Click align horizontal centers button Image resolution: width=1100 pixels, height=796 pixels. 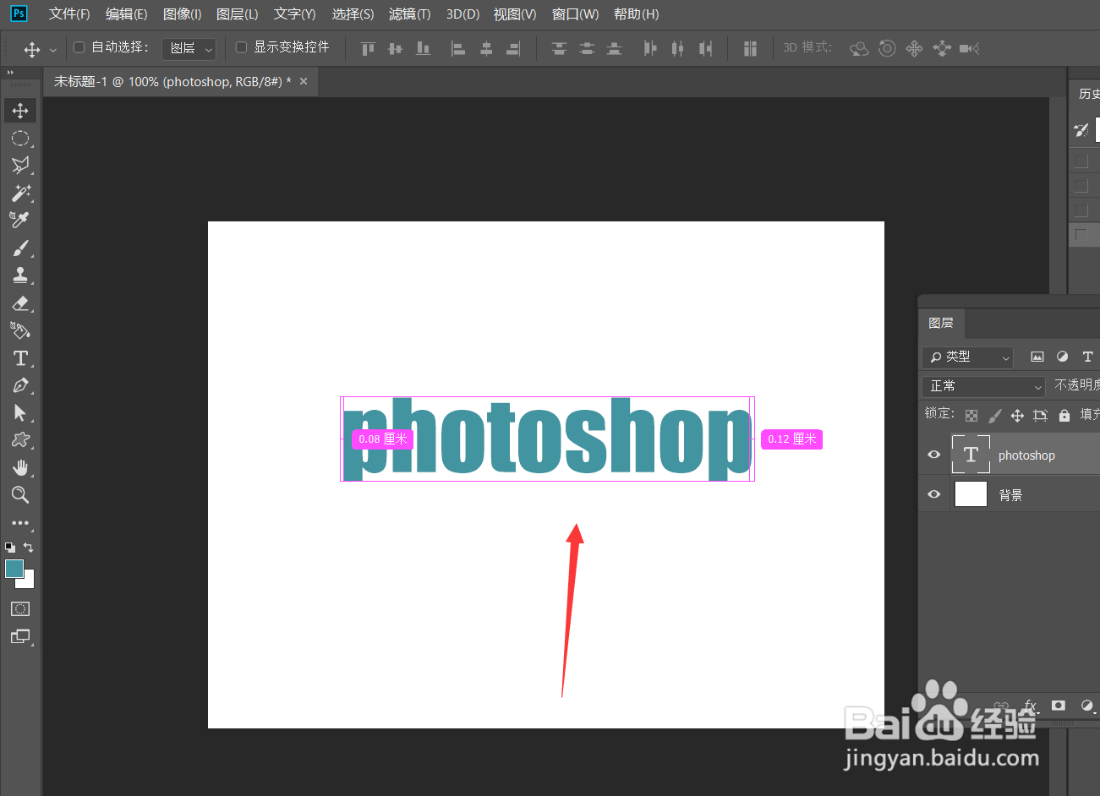(486, 48)
